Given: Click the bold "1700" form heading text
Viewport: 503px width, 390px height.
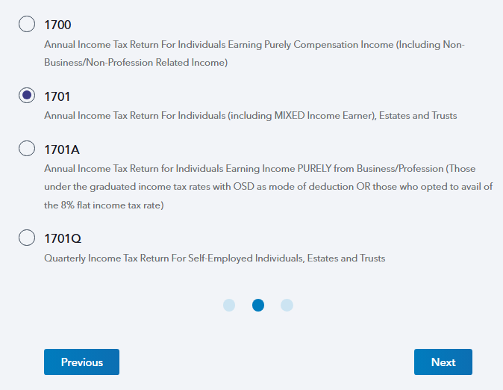Looking at the screenshot, I should pos(57,25).
